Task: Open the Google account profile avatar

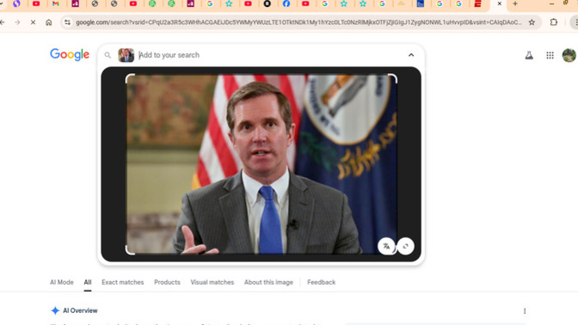Action: (569, 55)
